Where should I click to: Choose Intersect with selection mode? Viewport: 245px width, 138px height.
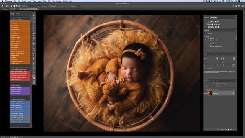click(19, 6)
